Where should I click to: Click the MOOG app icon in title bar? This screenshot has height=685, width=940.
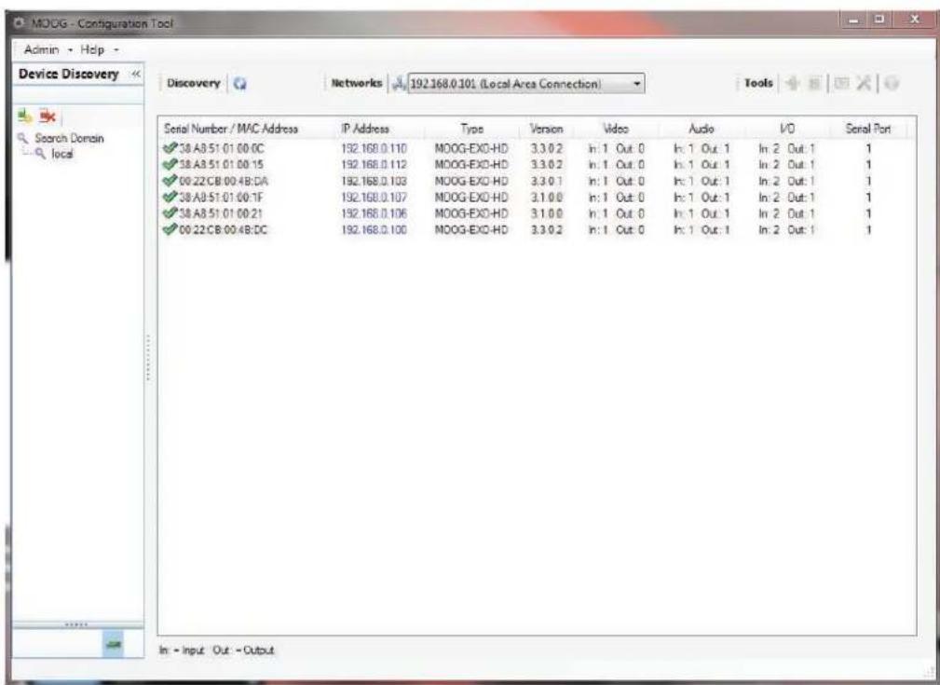click(20, 22)
